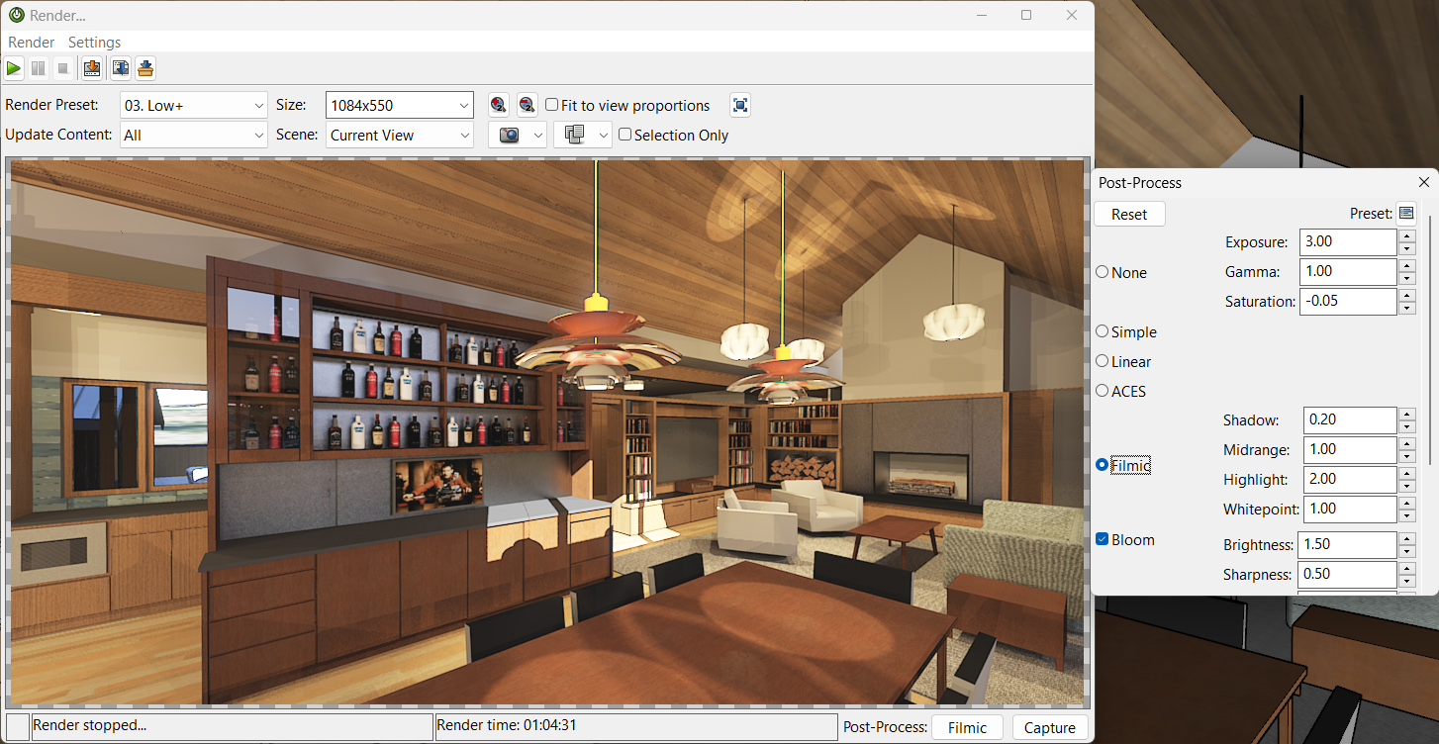This screenshot has width=1439, height=744.
Task: Click the 'Render time: 01:04:31' status text
Action: pos(507,725)
